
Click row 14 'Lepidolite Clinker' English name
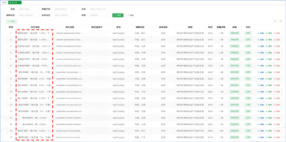pos(69,118)
